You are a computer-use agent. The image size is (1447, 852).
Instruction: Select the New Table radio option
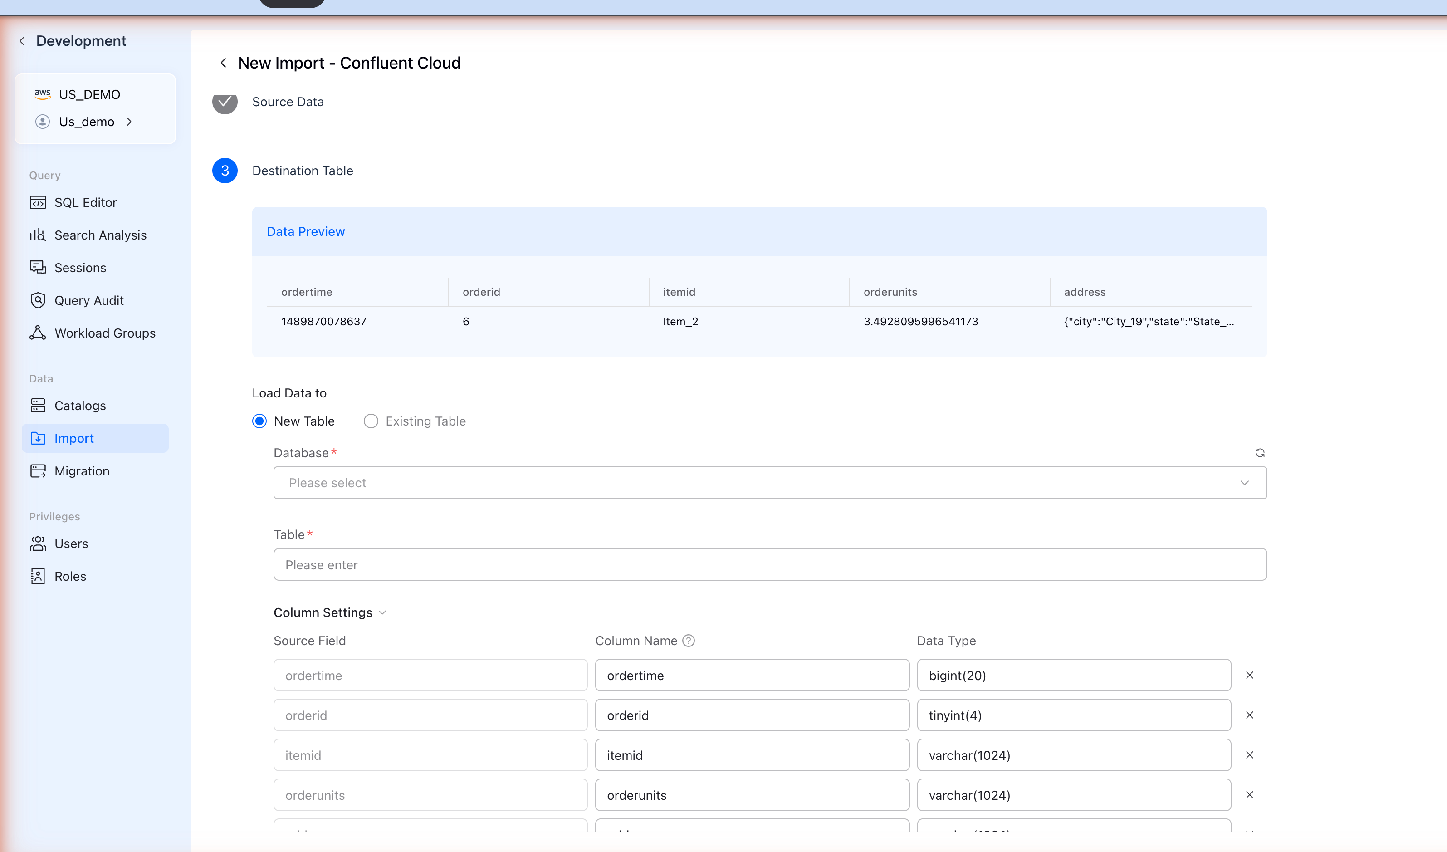click(259, 421)
